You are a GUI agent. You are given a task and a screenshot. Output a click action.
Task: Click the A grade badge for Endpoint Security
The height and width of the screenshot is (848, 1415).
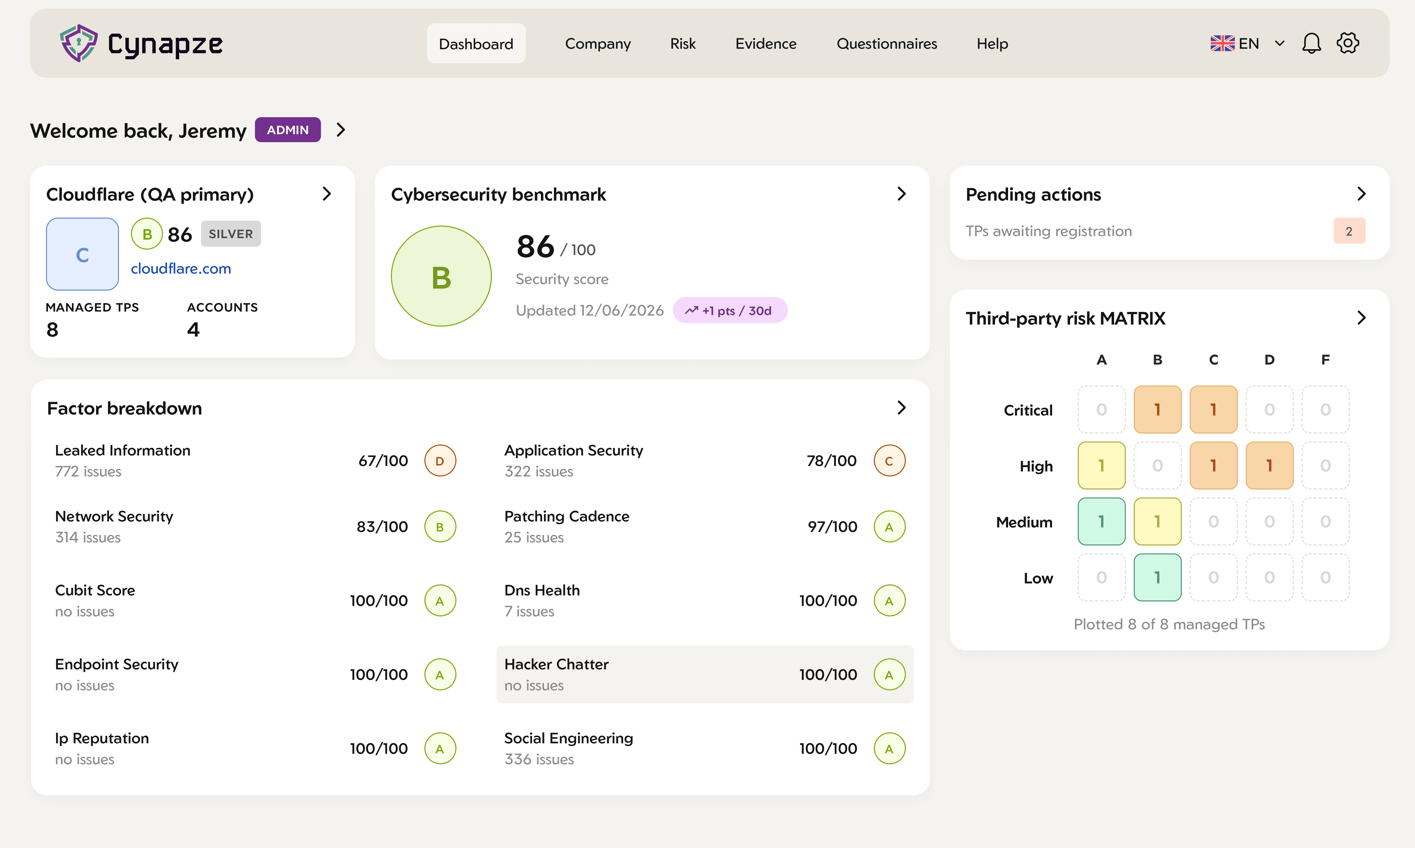point(440,674)
